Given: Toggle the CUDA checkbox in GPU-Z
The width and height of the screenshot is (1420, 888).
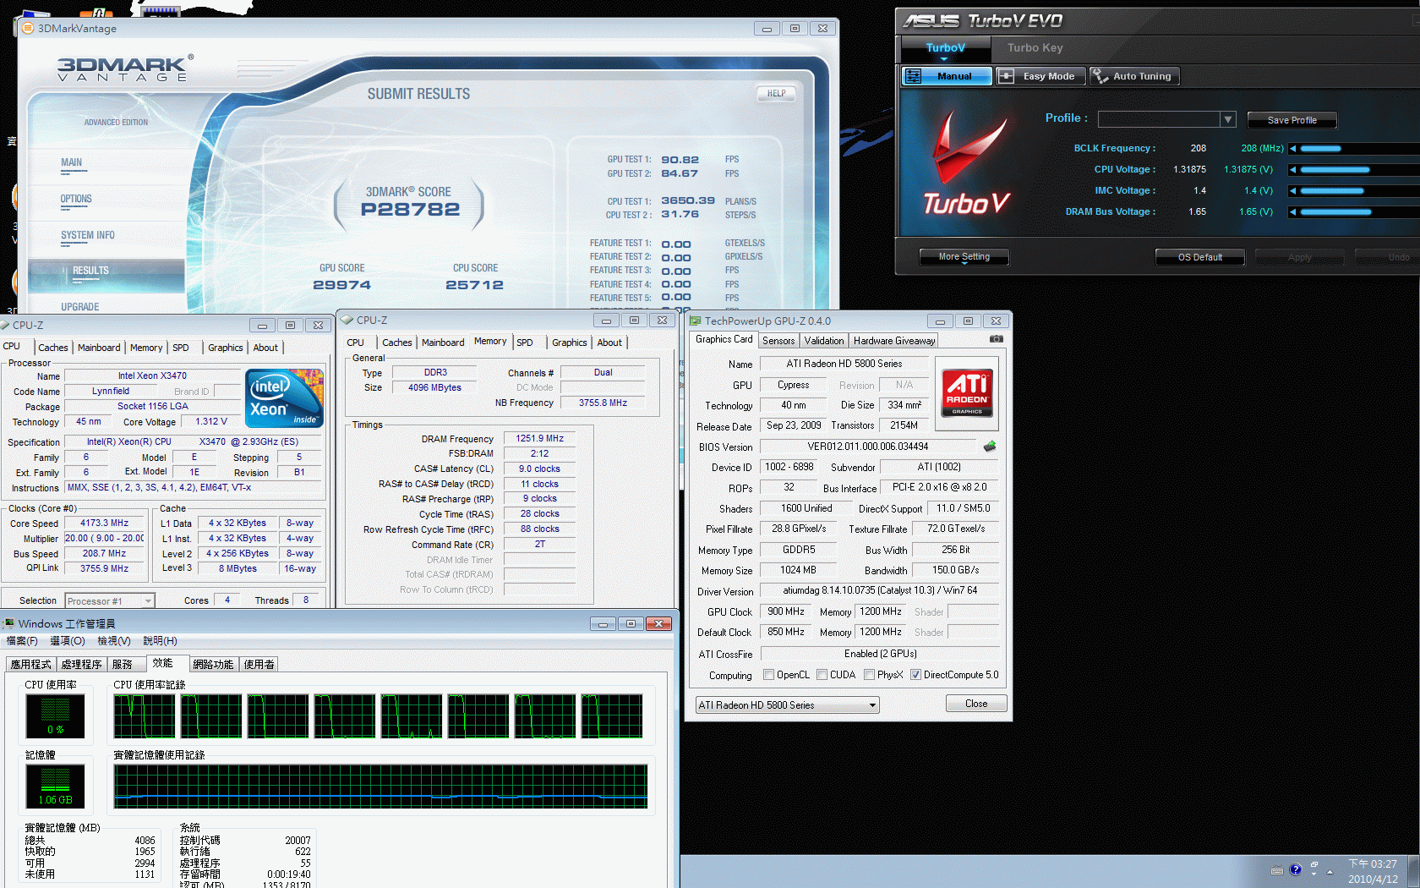Looking at the screenshot, I should [822, 675].
